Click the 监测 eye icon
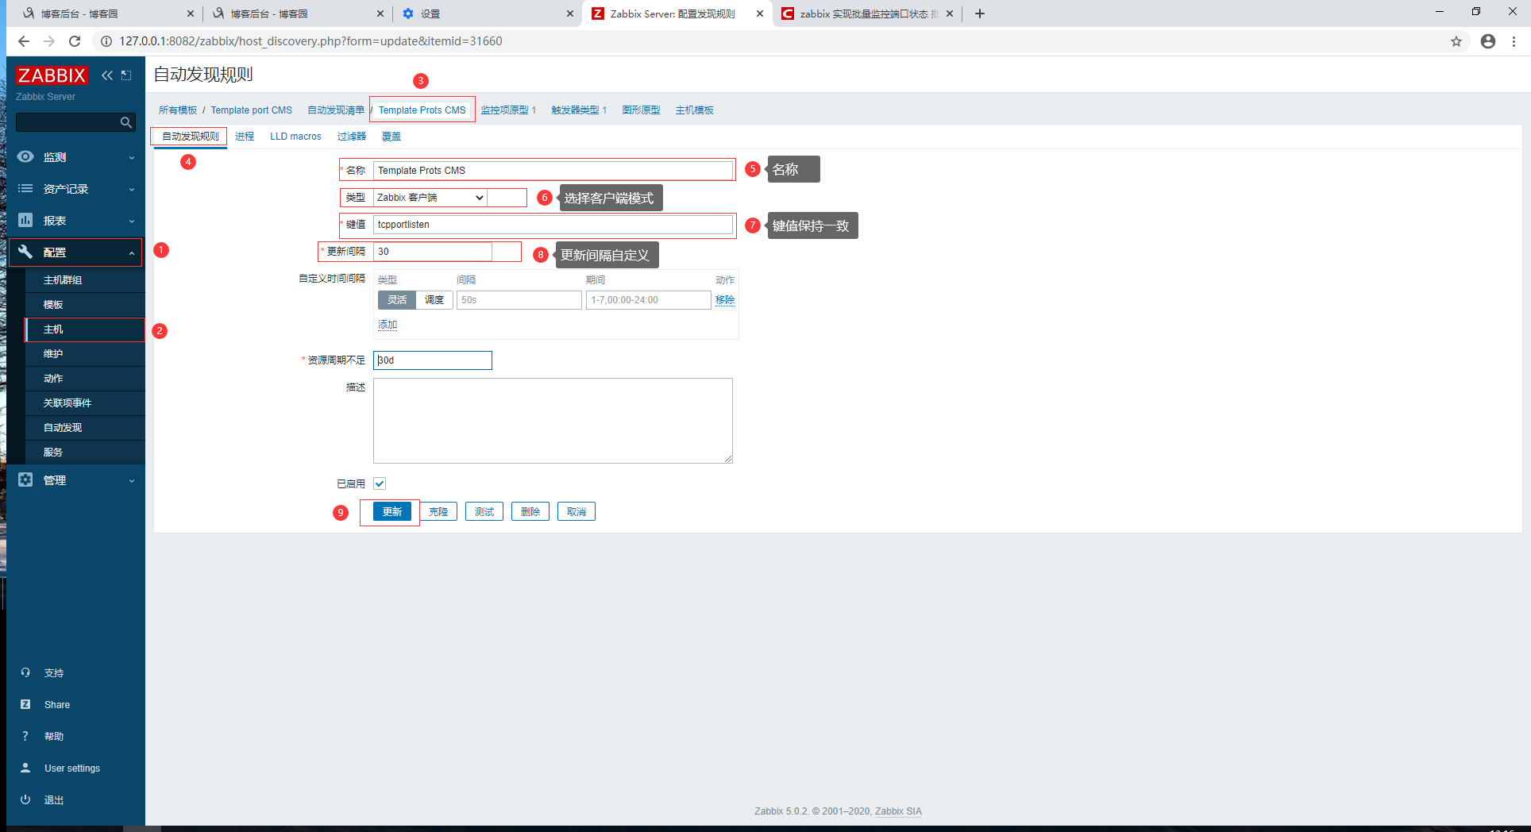 [x=25, y=156]
